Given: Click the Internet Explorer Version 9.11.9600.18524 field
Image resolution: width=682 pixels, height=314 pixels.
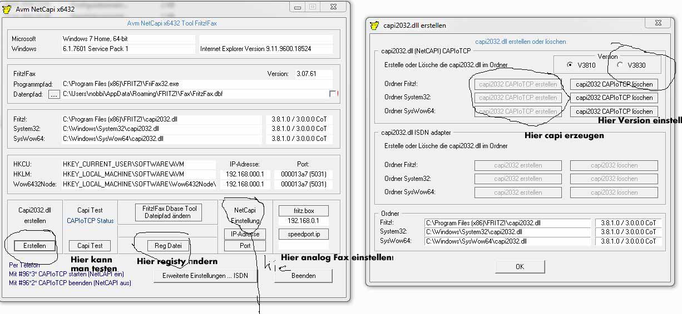Looking at the screenshot, I should (x=266, y=49).
